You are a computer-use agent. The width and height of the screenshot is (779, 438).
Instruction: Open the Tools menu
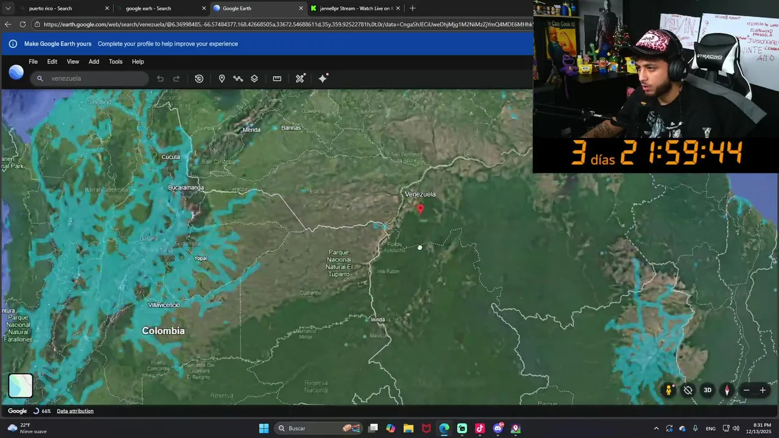[x=116, y=61]
